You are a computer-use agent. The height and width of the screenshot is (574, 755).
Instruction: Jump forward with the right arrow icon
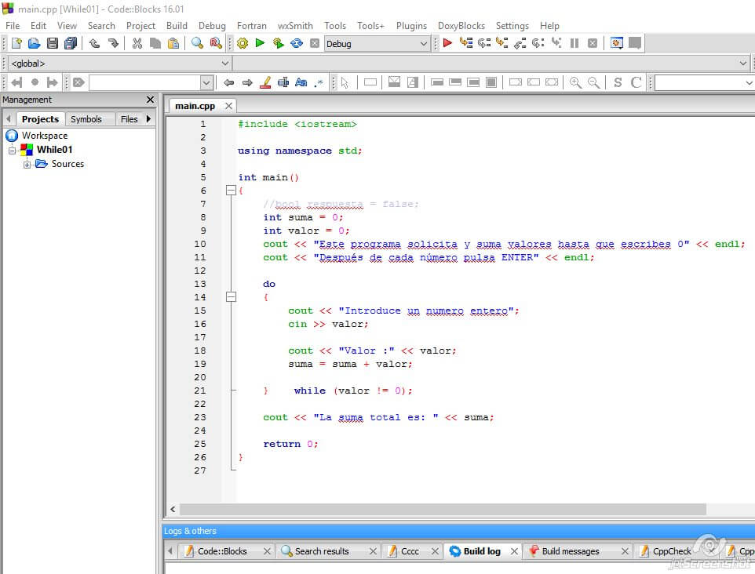247,82
